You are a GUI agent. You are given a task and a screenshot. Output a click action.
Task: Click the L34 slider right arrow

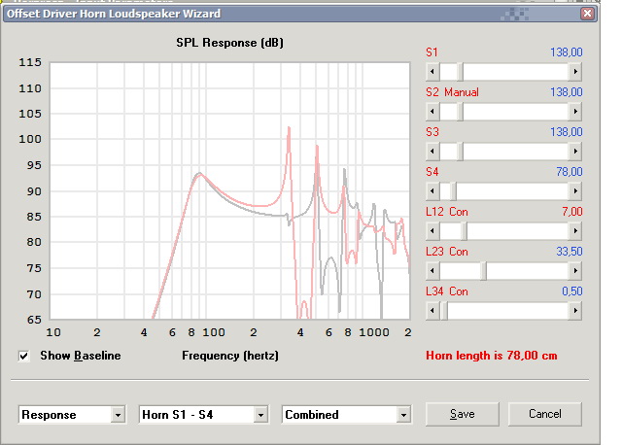pos(575,311)
